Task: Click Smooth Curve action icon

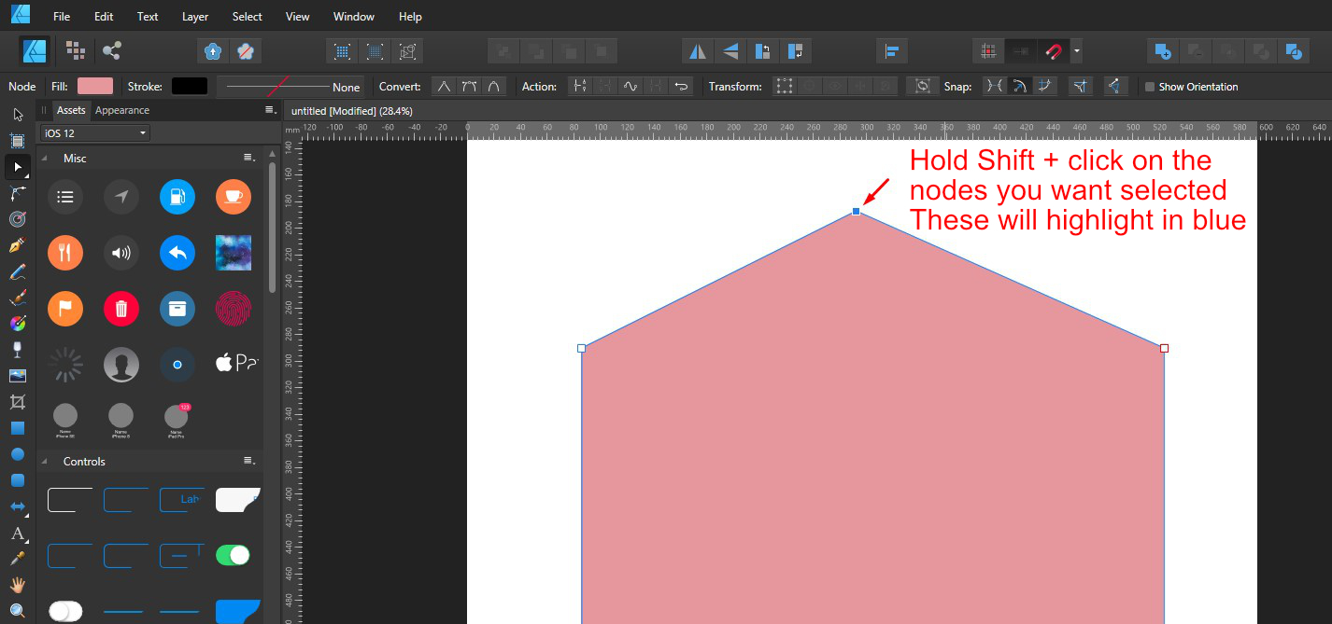Action: click(x=631, y=86)
